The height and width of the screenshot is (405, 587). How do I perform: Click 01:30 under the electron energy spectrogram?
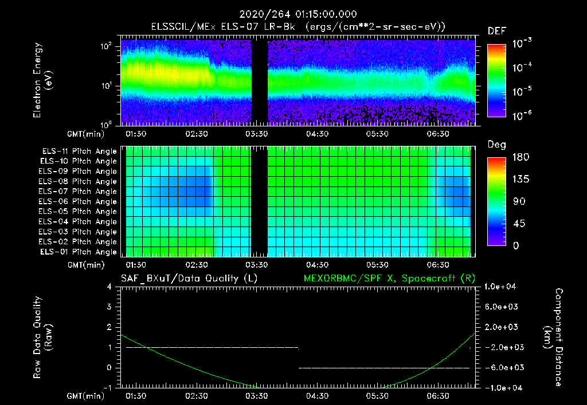coord(136,134)
